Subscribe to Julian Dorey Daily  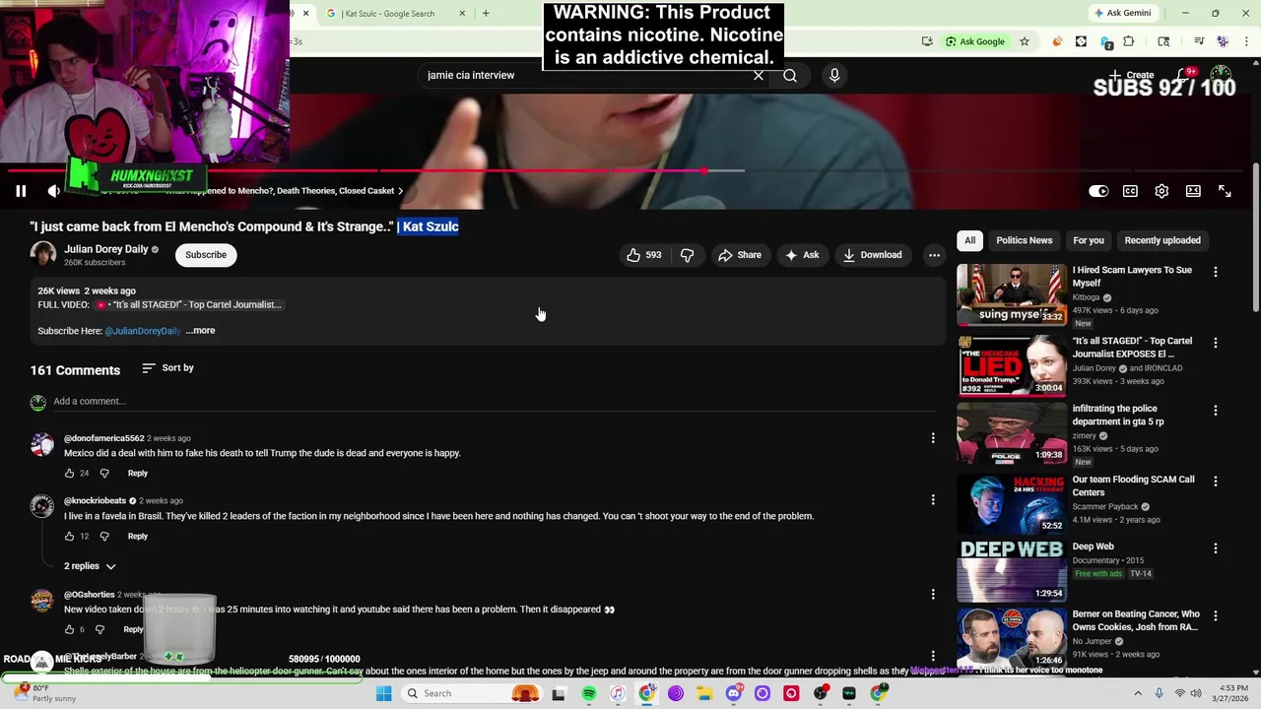click(206, 255)
